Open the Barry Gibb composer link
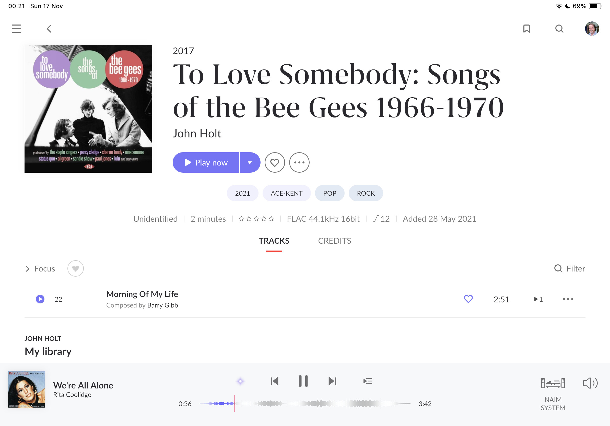 (163, 305)
